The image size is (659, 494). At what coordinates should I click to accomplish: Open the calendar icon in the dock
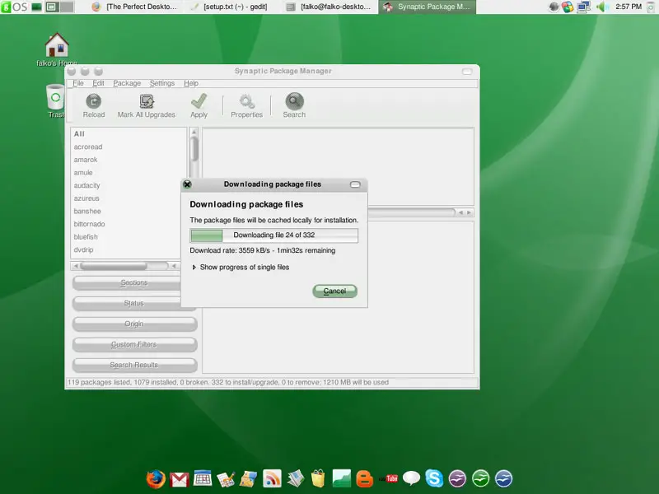[203, 478]
